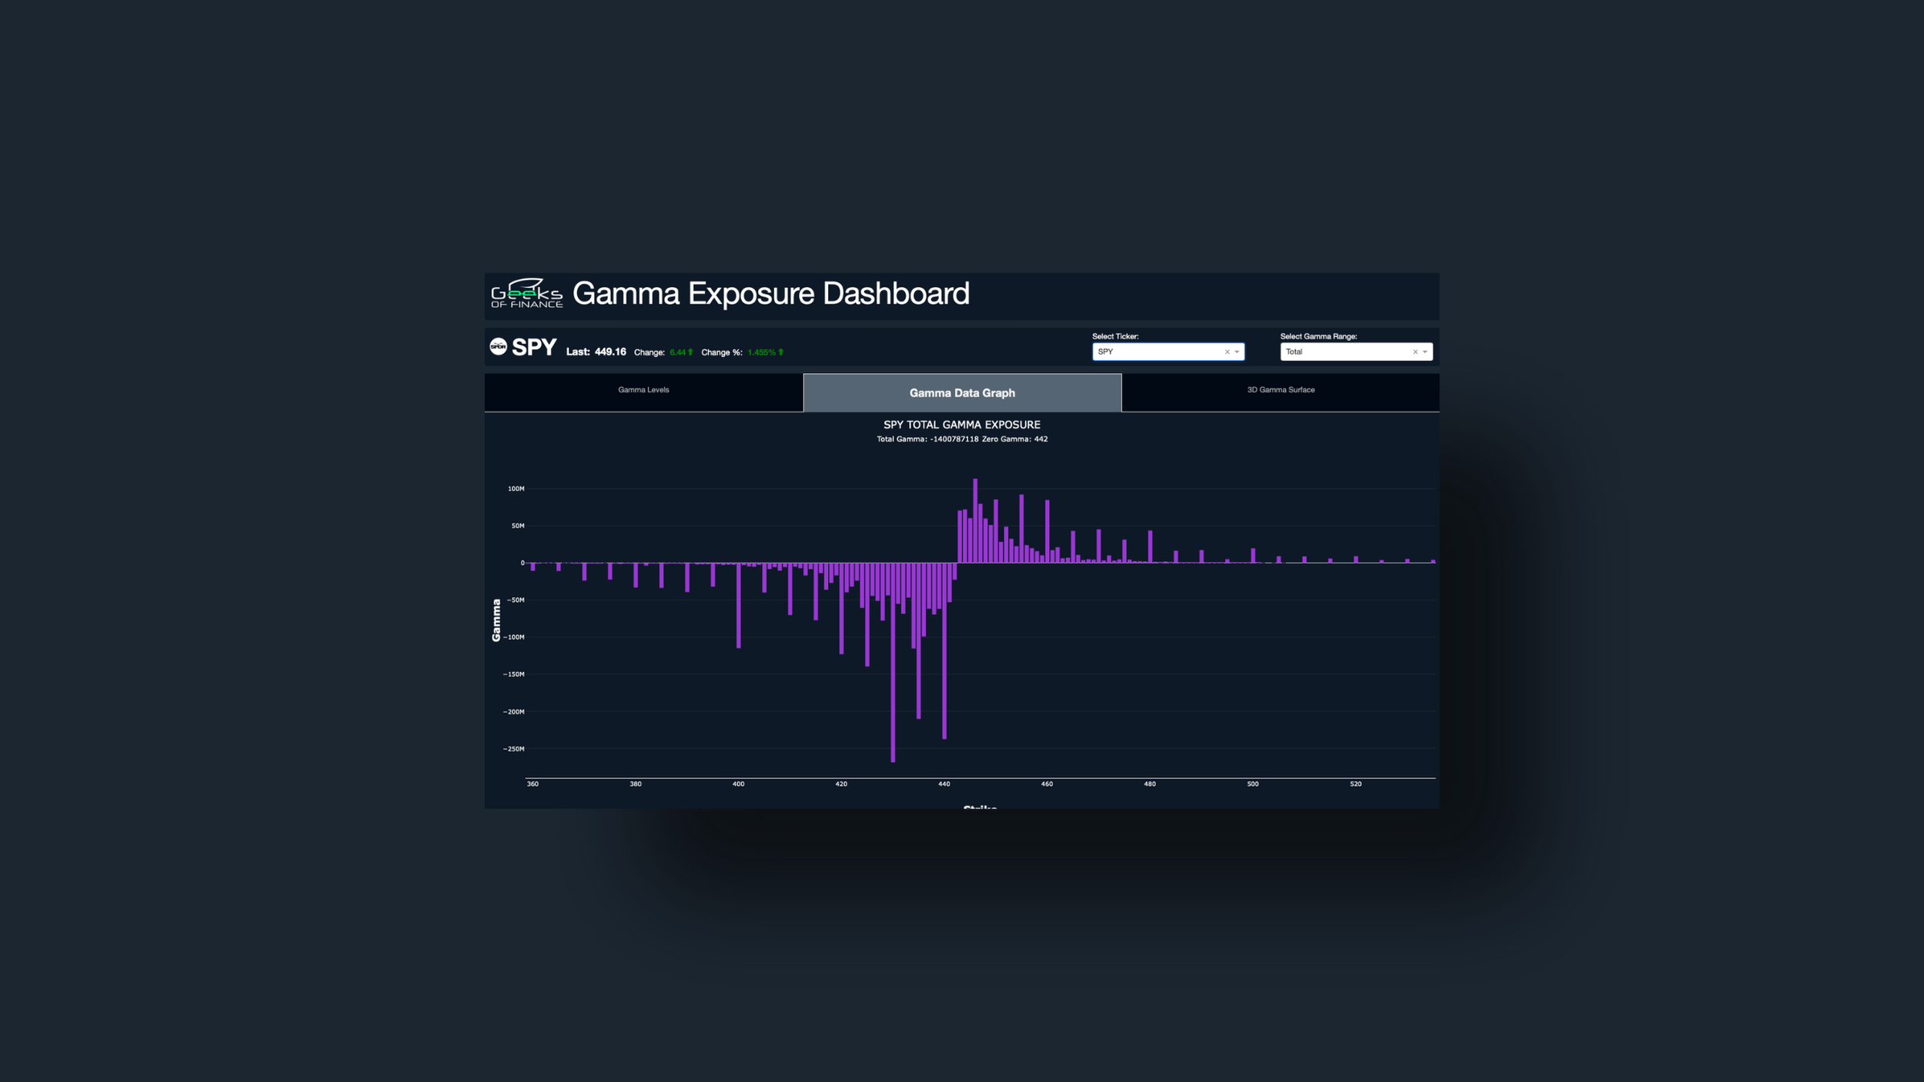1924x1082 pixels.
Task: Click the Gamma Exposure Dashboard title
Action: click(x=772, y=294)
